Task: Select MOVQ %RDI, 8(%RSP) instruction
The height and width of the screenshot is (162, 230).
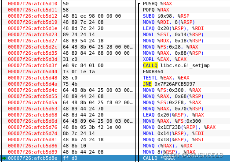Action: point(169,22)
